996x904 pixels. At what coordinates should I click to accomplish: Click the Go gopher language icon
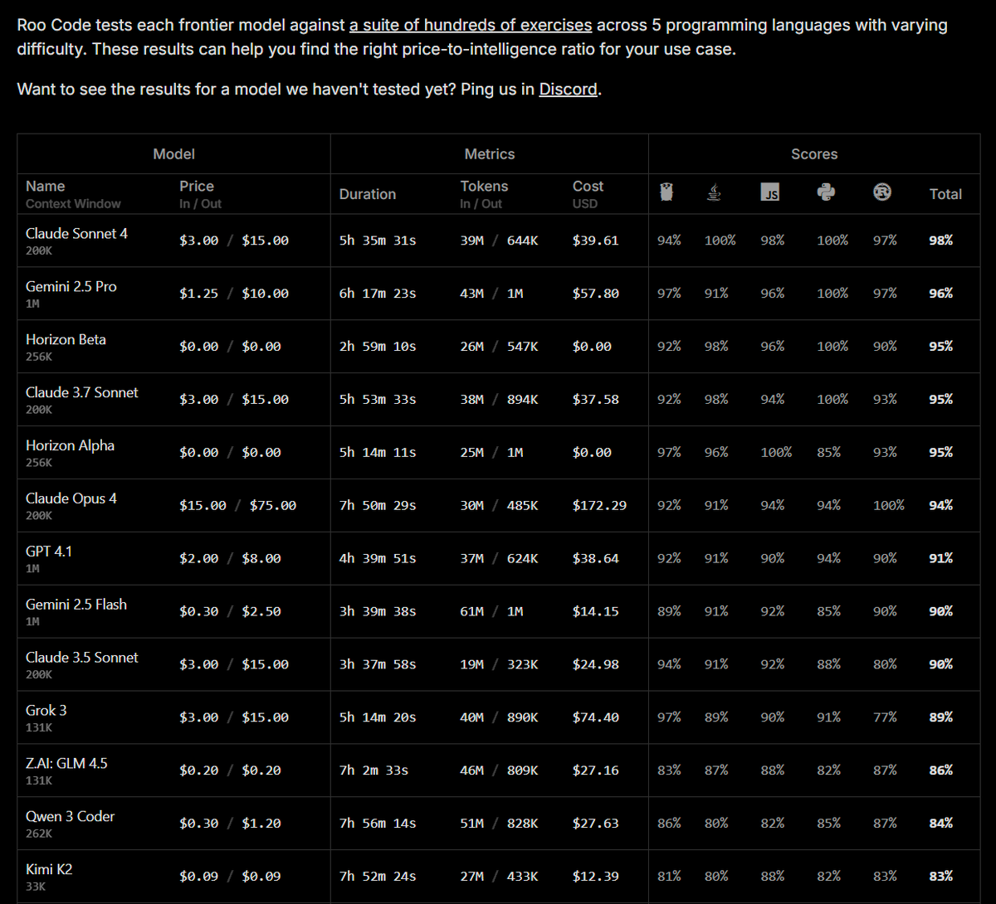point(665,193)
